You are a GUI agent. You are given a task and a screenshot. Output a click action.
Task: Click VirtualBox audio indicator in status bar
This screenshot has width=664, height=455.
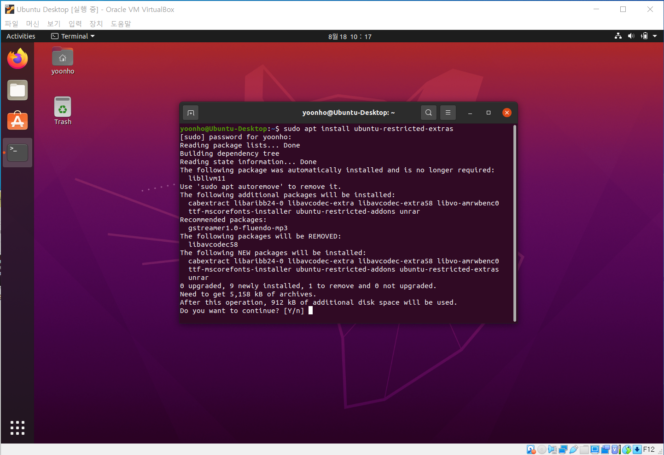[553, 449]
